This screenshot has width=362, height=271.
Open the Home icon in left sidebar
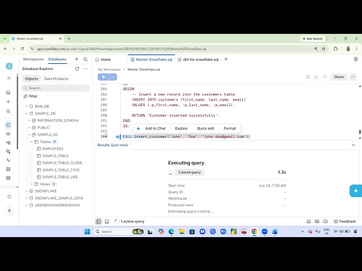[x=8, y=93]
